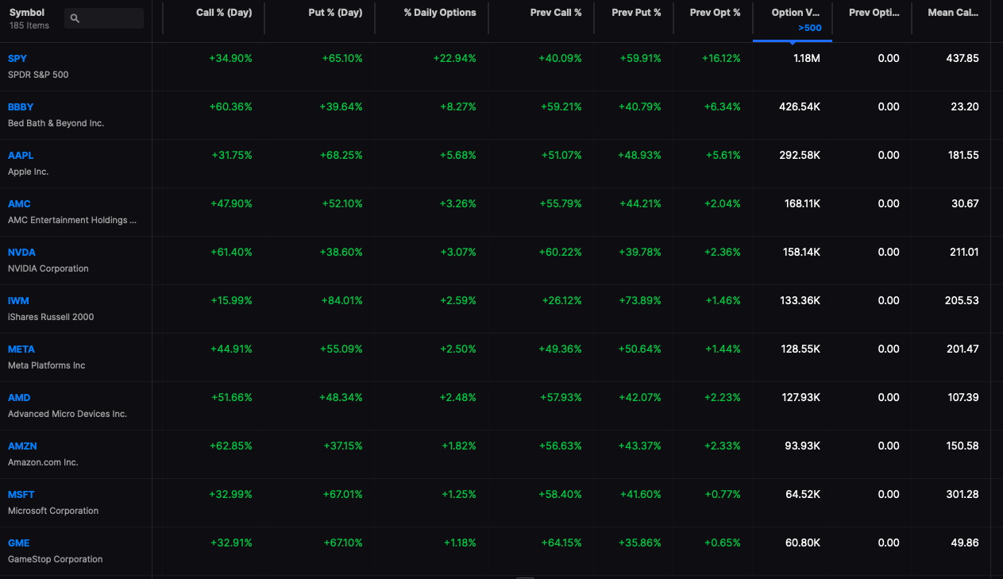Sort by the Symbol column header

[x=27, y=13]
